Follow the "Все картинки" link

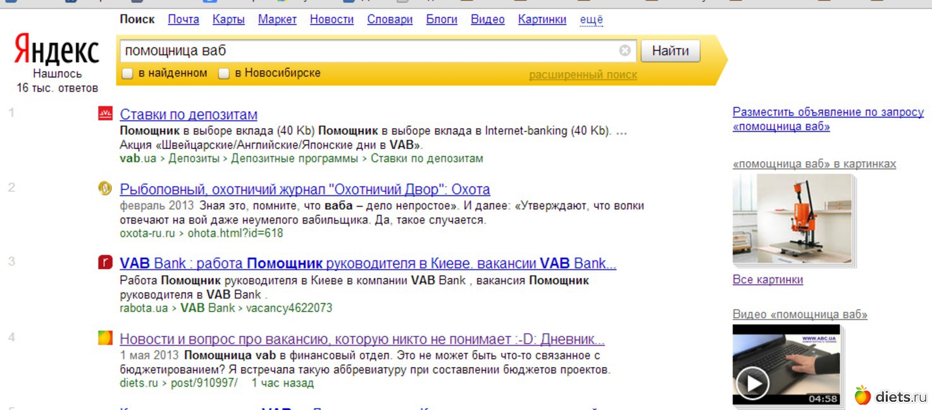(767, 279)
